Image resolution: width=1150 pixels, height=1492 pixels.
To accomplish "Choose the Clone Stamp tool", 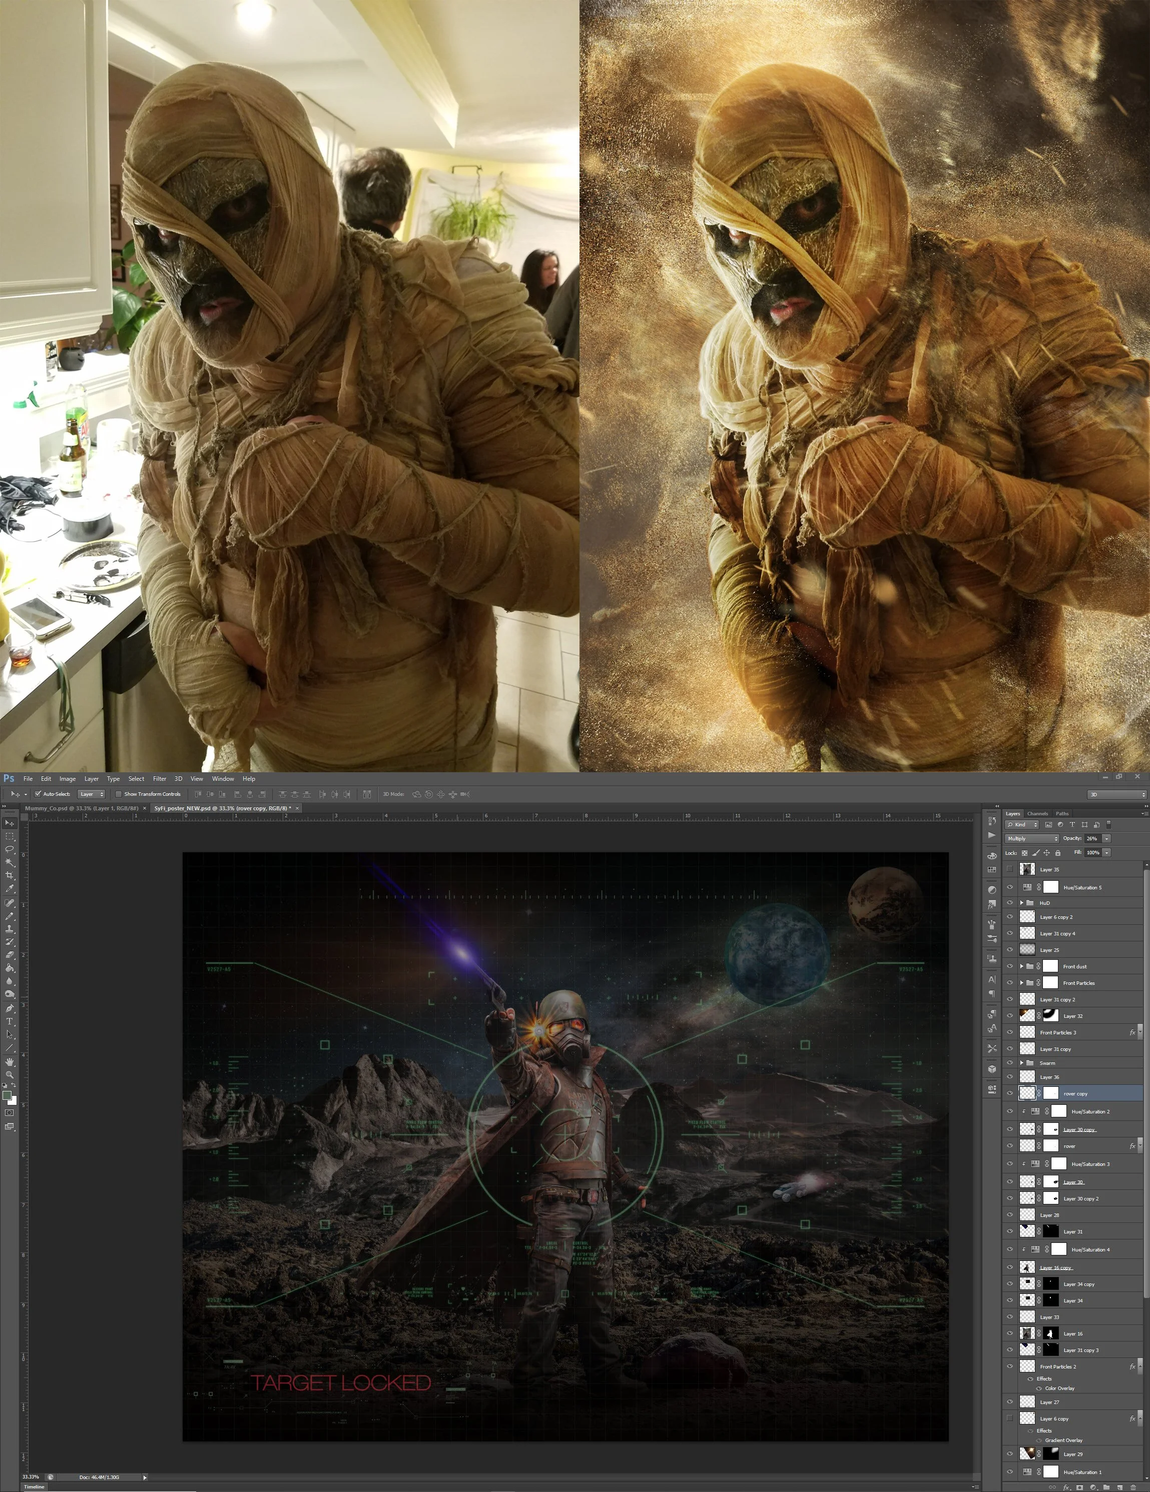I will click(10, 928).
